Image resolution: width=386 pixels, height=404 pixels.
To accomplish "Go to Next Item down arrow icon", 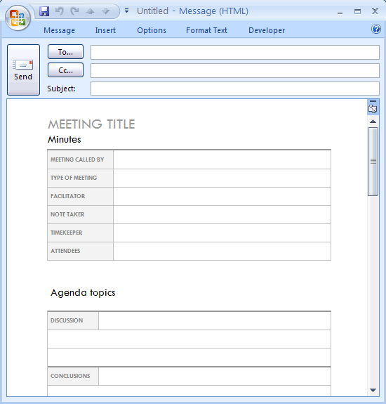I will (106, 11).
